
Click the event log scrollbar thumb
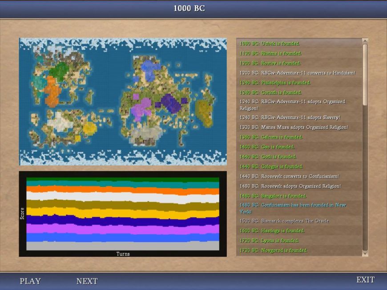tap(365, 75)
